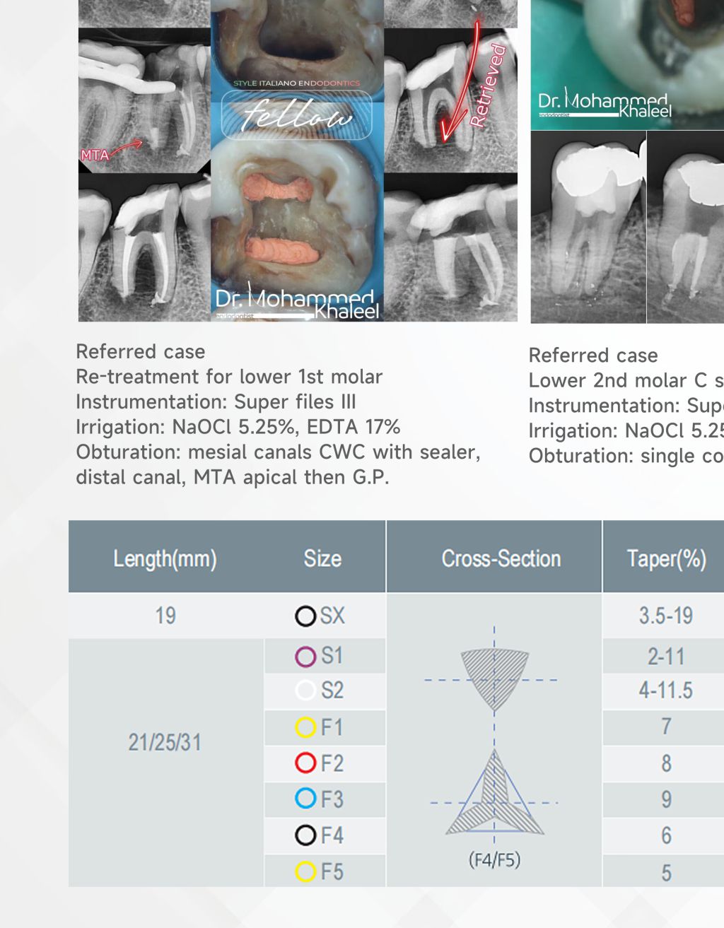Click the Taper(%) column header
This screenshot has height=928, width=724.
[666, 558]
